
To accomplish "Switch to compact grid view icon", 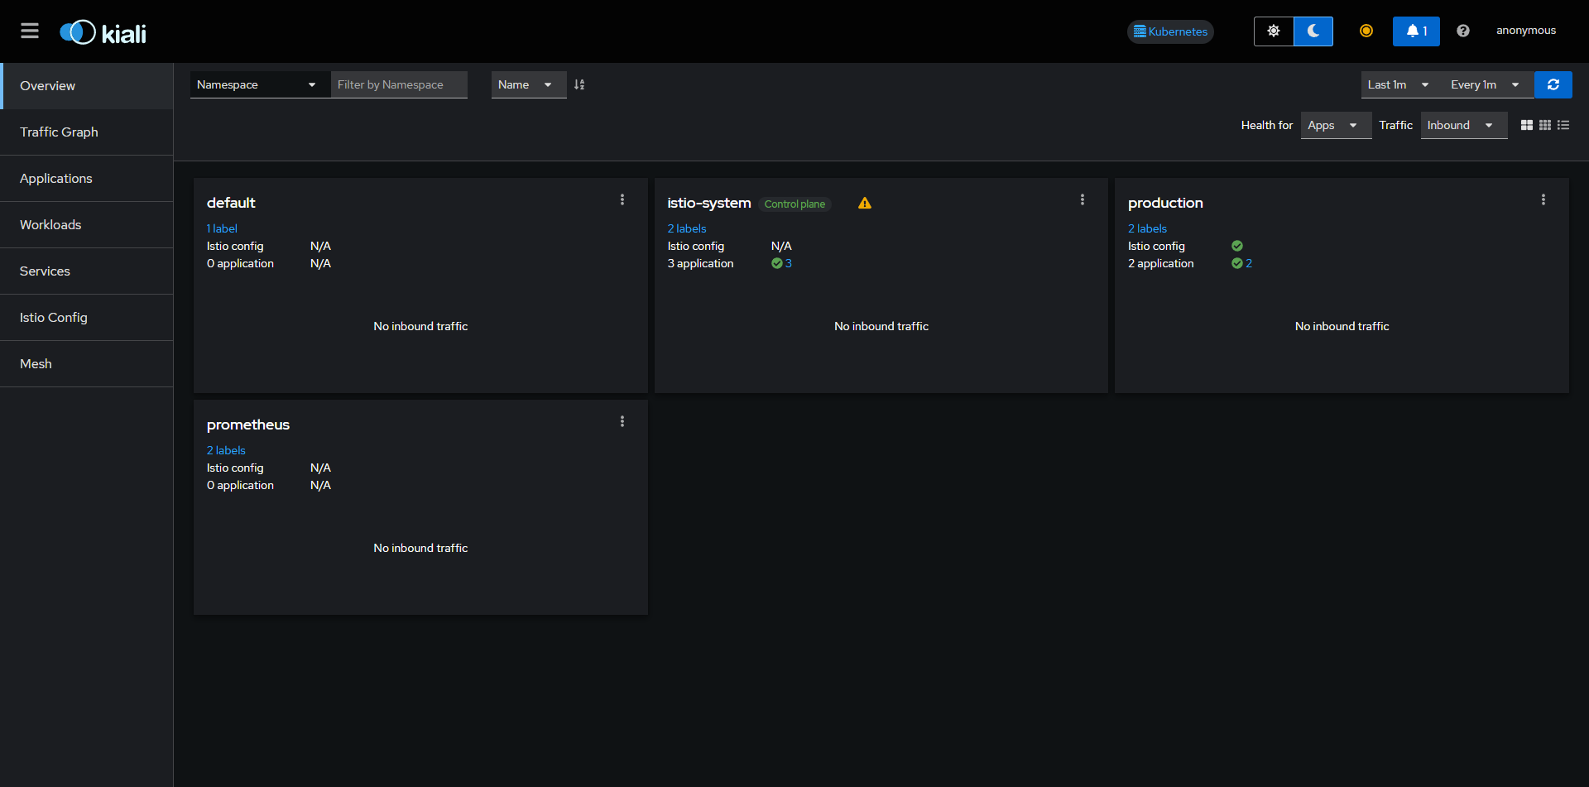I will [x=1545, y=125].
